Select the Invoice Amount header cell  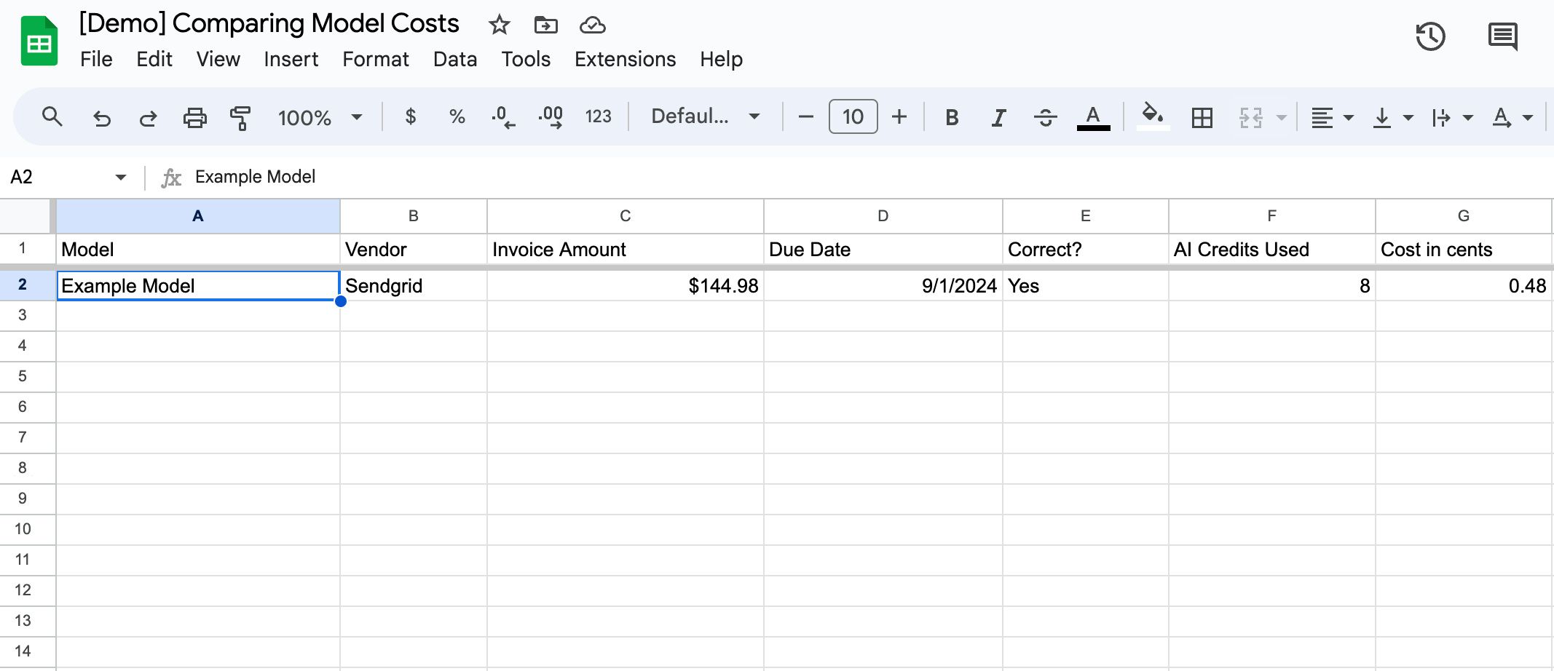626,250
